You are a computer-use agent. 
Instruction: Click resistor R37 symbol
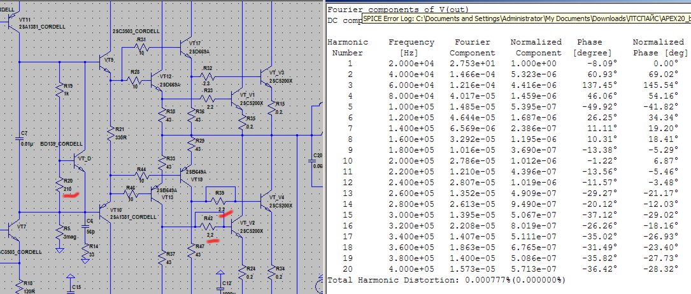click(x=164, y=258)
